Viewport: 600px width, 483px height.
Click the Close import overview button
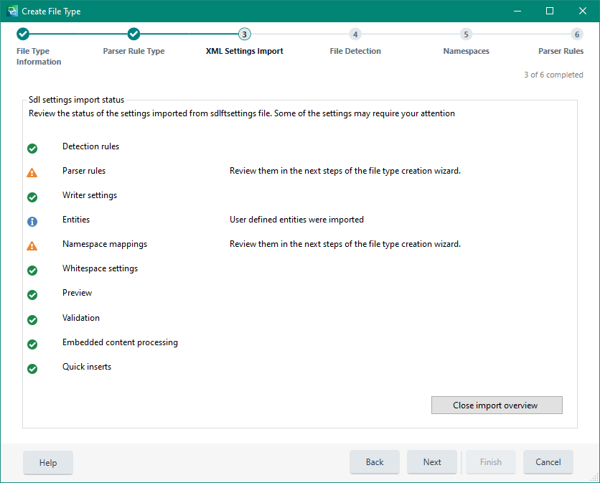(497, 405)
